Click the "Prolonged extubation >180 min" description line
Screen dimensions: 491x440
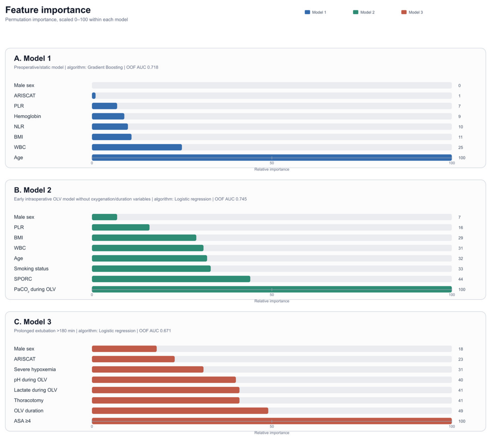(92, 331)
